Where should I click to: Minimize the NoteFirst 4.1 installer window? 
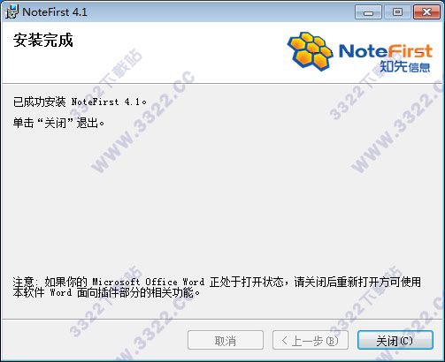368,12
